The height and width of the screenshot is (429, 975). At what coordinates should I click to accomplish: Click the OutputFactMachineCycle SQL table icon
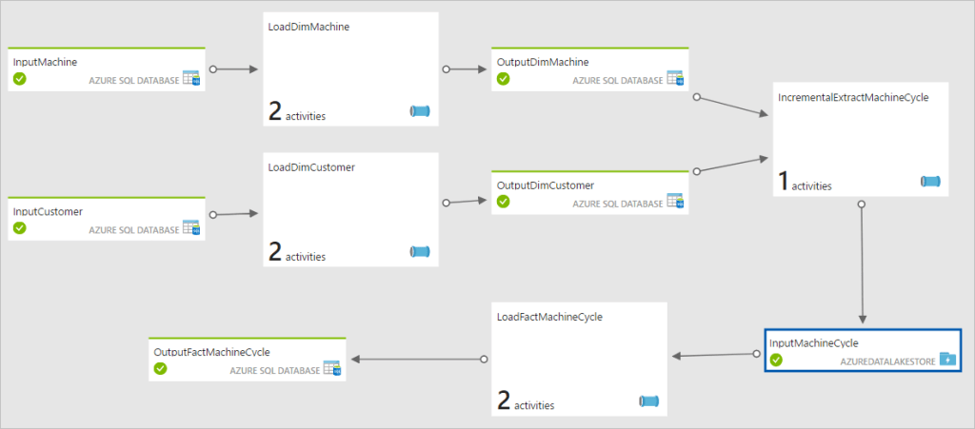(x=331, y=368)
